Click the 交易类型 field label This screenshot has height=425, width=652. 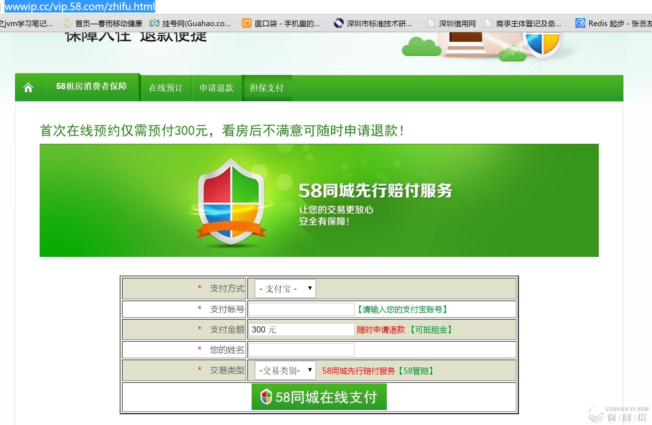coord(227,370)
